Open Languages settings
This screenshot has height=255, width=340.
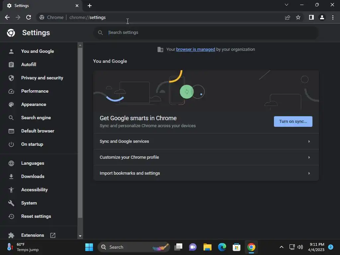(33, 163)
